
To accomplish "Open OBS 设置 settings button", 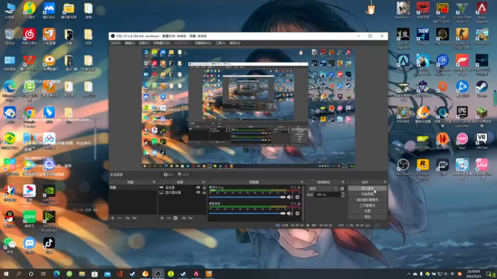I will 367,211.
